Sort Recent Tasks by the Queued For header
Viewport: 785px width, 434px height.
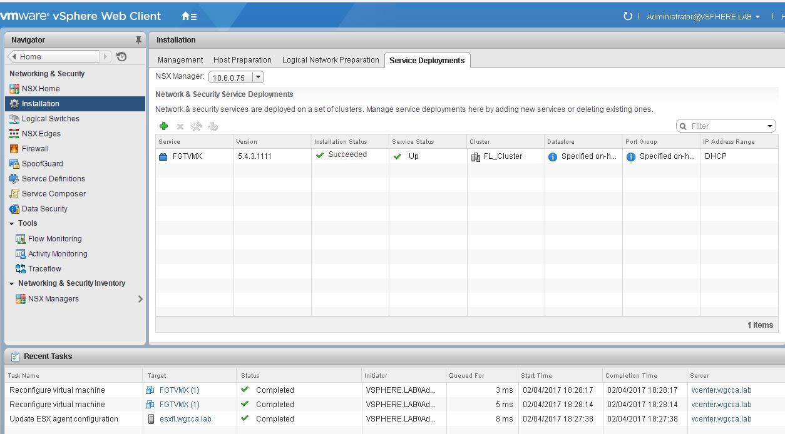click(x=481, y=376)
